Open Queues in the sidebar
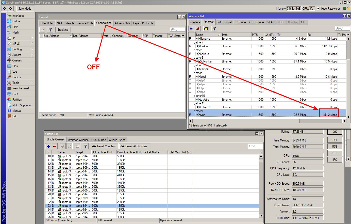Screen dimensions: 351x224 click(x=17, y=60)
